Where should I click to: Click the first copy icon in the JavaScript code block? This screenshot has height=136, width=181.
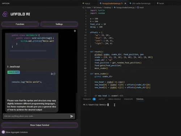point(52,74)
